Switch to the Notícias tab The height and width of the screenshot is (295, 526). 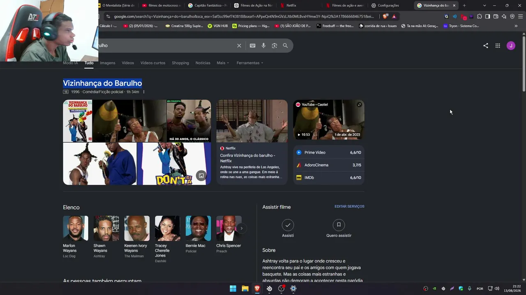point(203,63)
